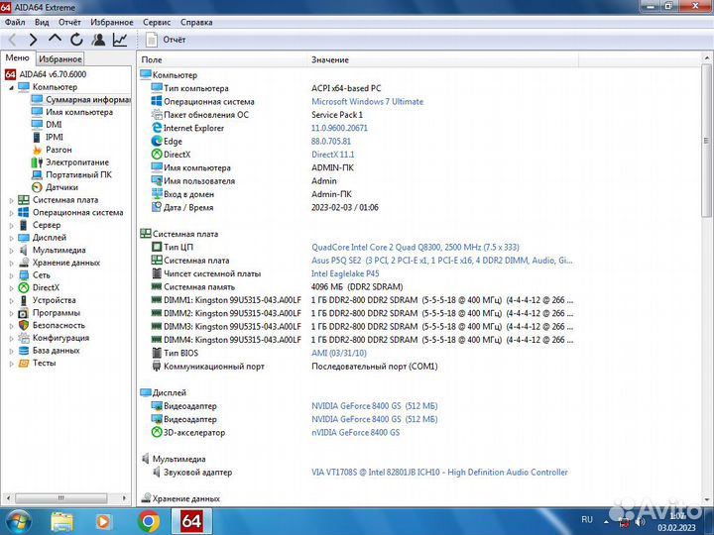This screenshot has width=714, height=535.
Task: Open the QuadCore Intel Core 2 Quad Q8300 link
Action: click(416, 247)
